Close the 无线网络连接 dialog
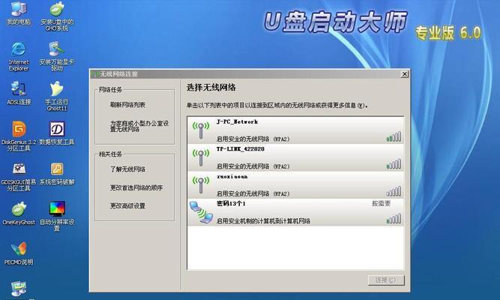 [405, 74]
